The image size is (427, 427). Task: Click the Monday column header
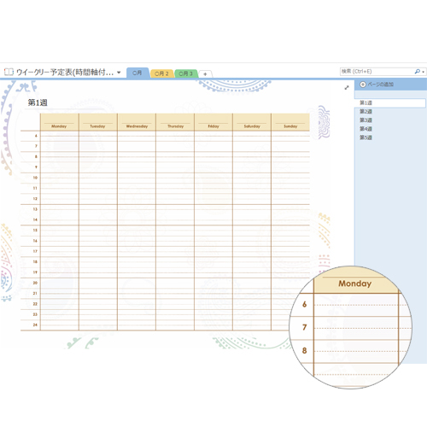point(59,126)
